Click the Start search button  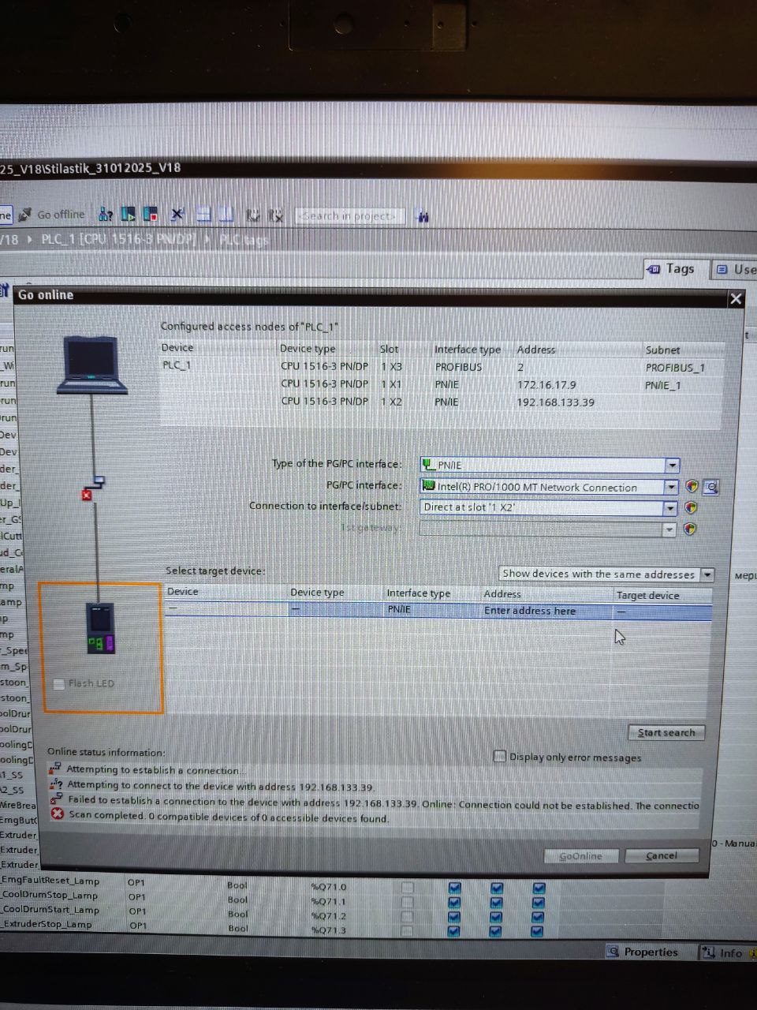tap(666, 732)
